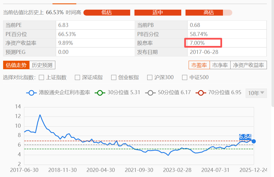The width and height of the screenshot is (274, 177).
Task: Enable 深证成指 comparison checkbox
Action: click(x=77, y=77)
